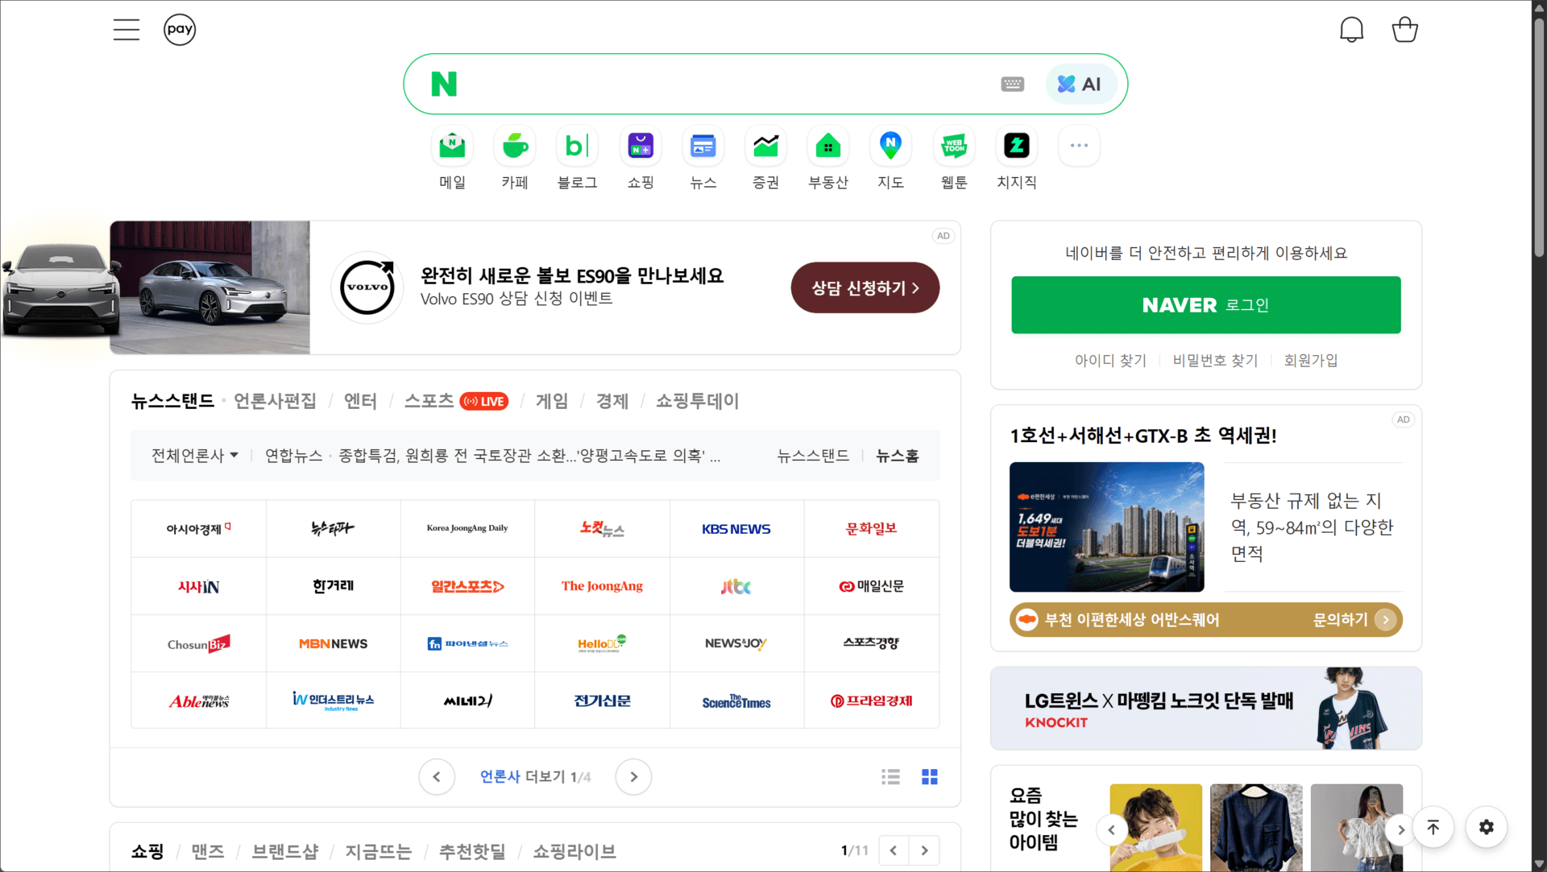Go to next publisher page arrow
Viewport: 1547px width, 872px height.
pyautogui.click(x=633, y=777)
